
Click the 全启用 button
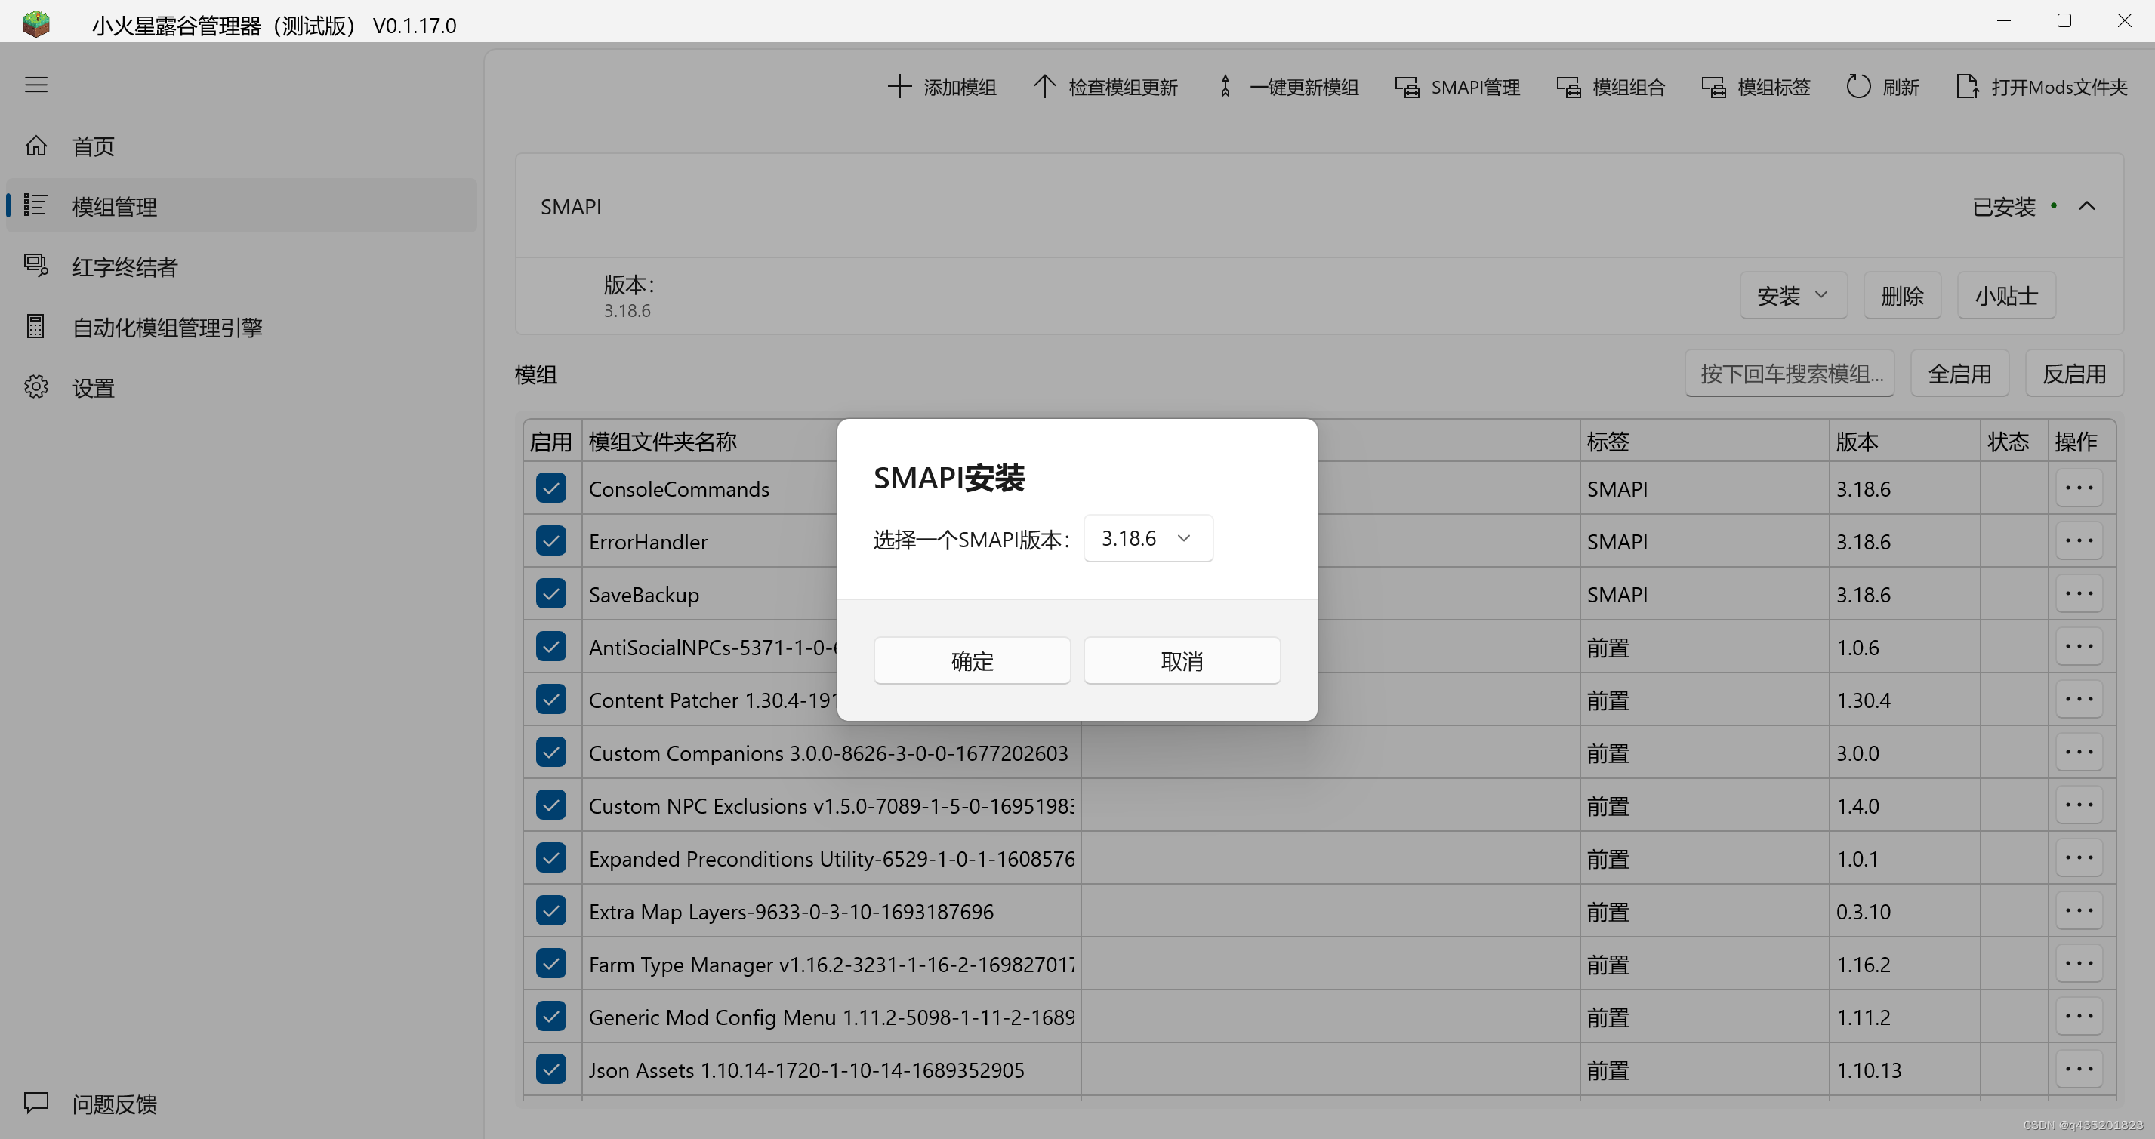coord(1959,373)
